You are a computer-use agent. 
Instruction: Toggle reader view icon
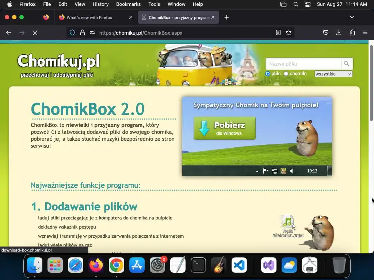(x=278, y=32)
